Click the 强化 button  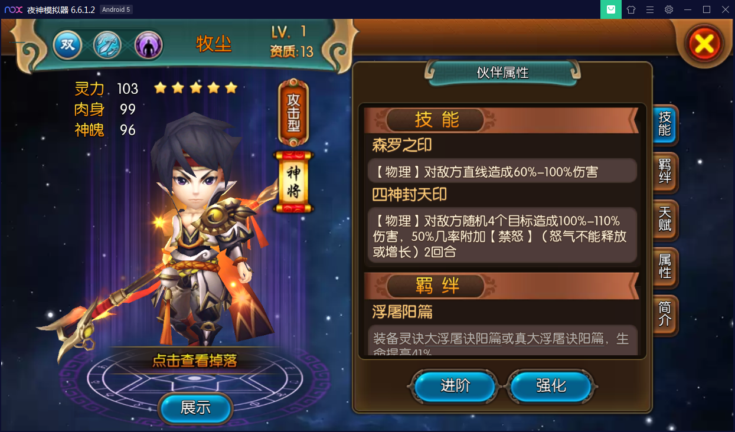[x=551, y=386]
